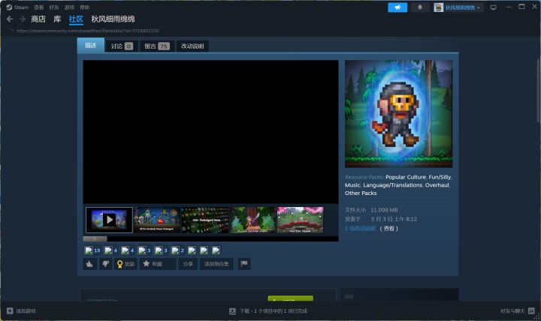
Task: Click the blue megaphone announcements button
Action: 397,7
